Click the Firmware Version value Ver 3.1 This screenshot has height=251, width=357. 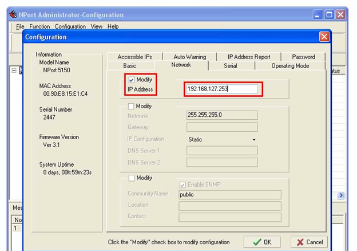pyautogui.click(x=51, y=145)
